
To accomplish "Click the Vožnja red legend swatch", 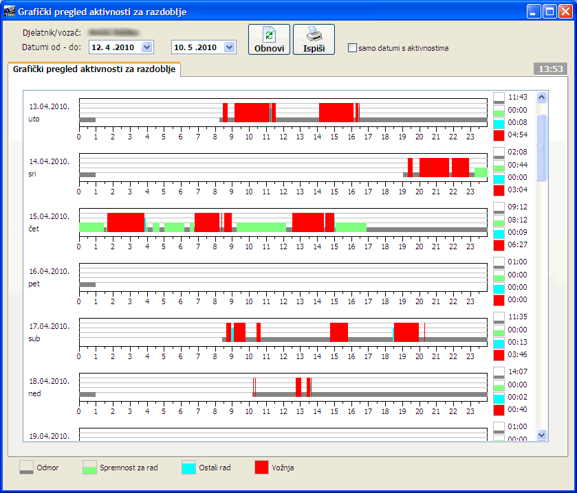I will tap(261, 468).
